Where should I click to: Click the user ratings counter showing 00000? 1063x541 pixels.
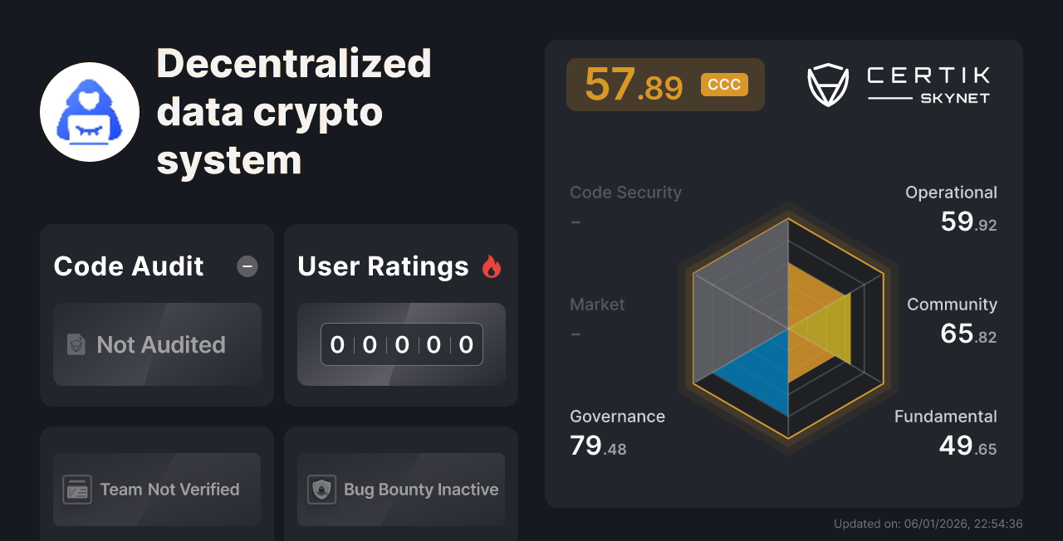point(401,344)
